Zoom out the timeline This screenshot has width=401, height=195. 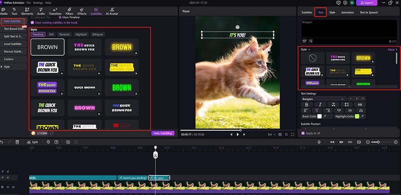(368, 142)
